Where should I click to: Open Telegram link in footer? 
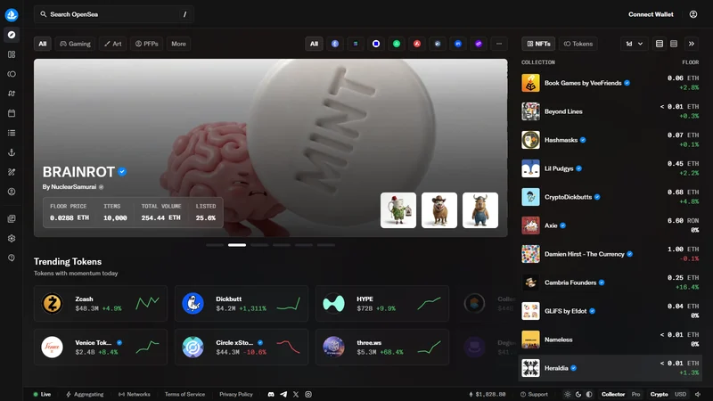(x=283, y=394)
